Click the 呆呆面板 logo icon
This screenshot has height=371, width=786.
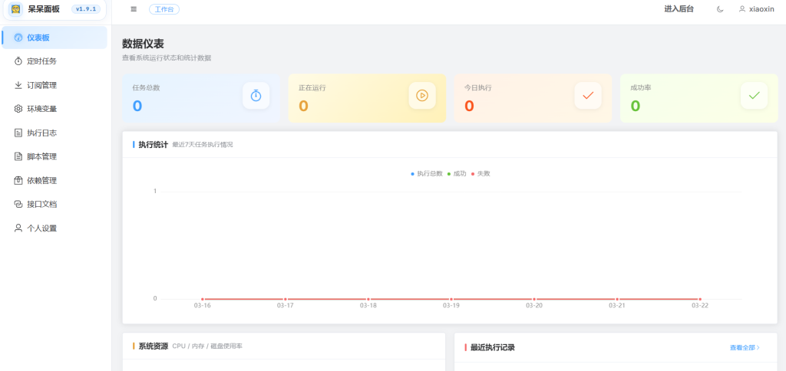(15, 9)
